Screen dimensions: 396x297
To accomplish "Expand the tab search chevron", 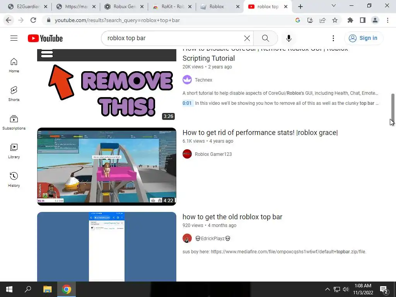I will click(x=333, y=5).
